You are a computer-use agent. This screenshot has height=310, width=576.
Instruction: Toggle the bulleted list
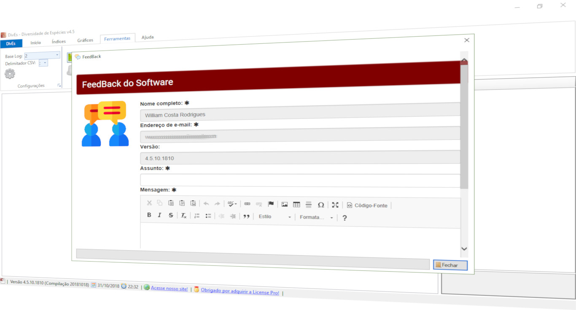click(x=208, y=216)
